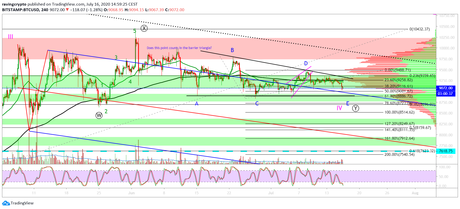460x209 pixels.
Task: Click the 10500.00 price axis tick
Action: pyautogui.click(x=447, y=26)
